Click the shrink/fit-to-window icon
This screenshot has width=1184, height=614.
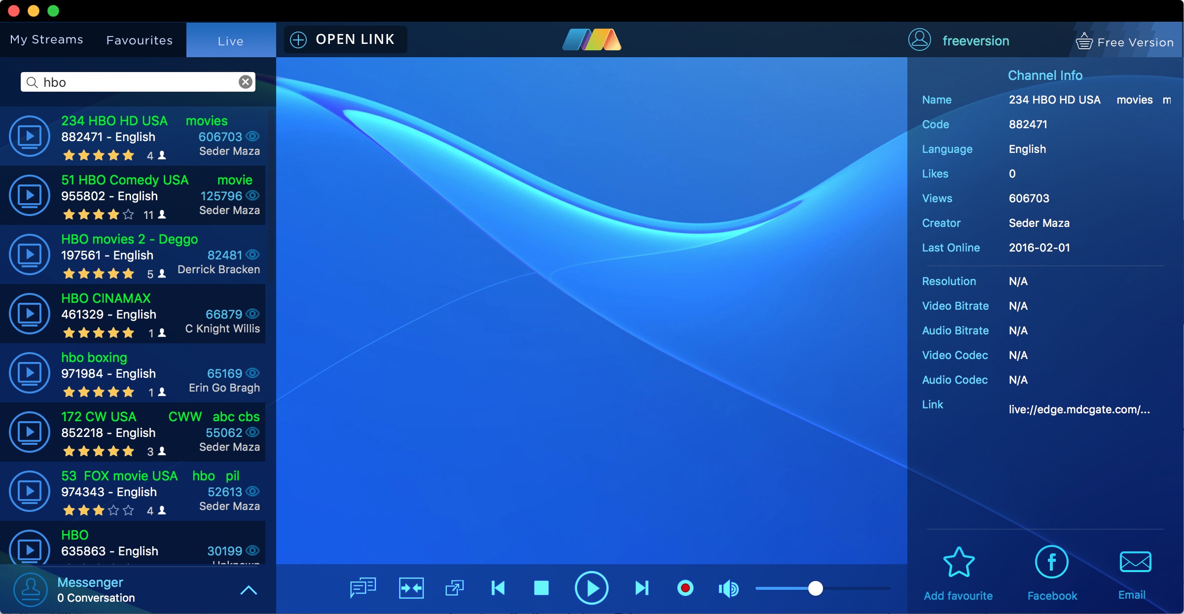[x=411, y=588]
